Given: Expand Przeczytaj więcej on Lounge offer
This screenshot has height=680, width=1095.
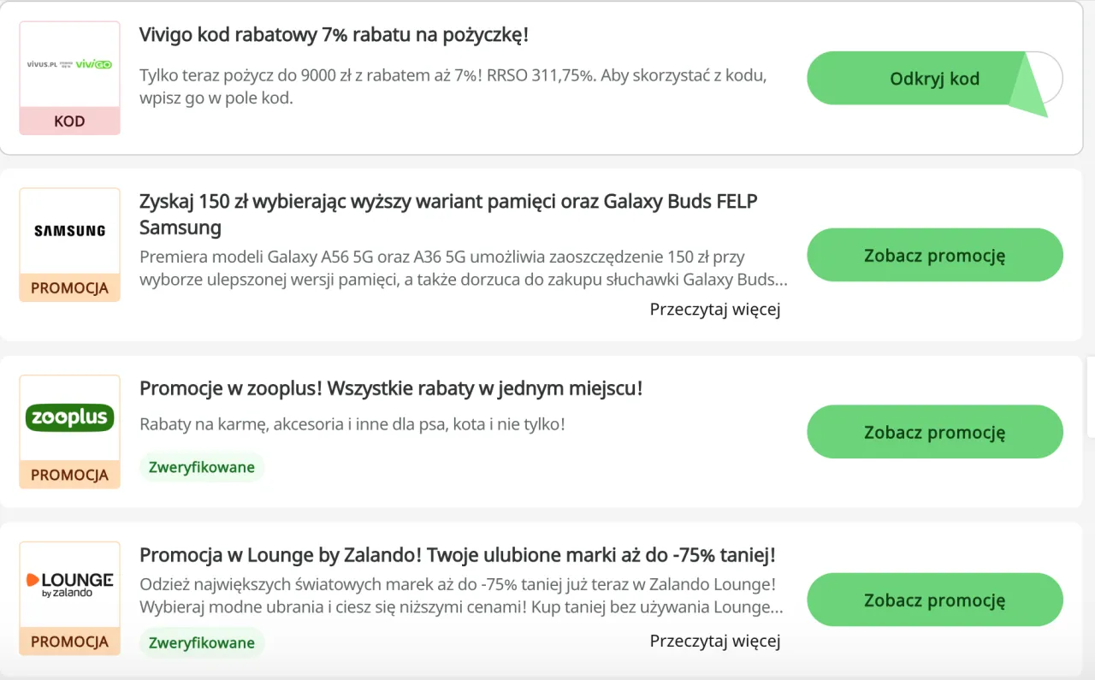Looking at the screenshot, I should (715, 641).
